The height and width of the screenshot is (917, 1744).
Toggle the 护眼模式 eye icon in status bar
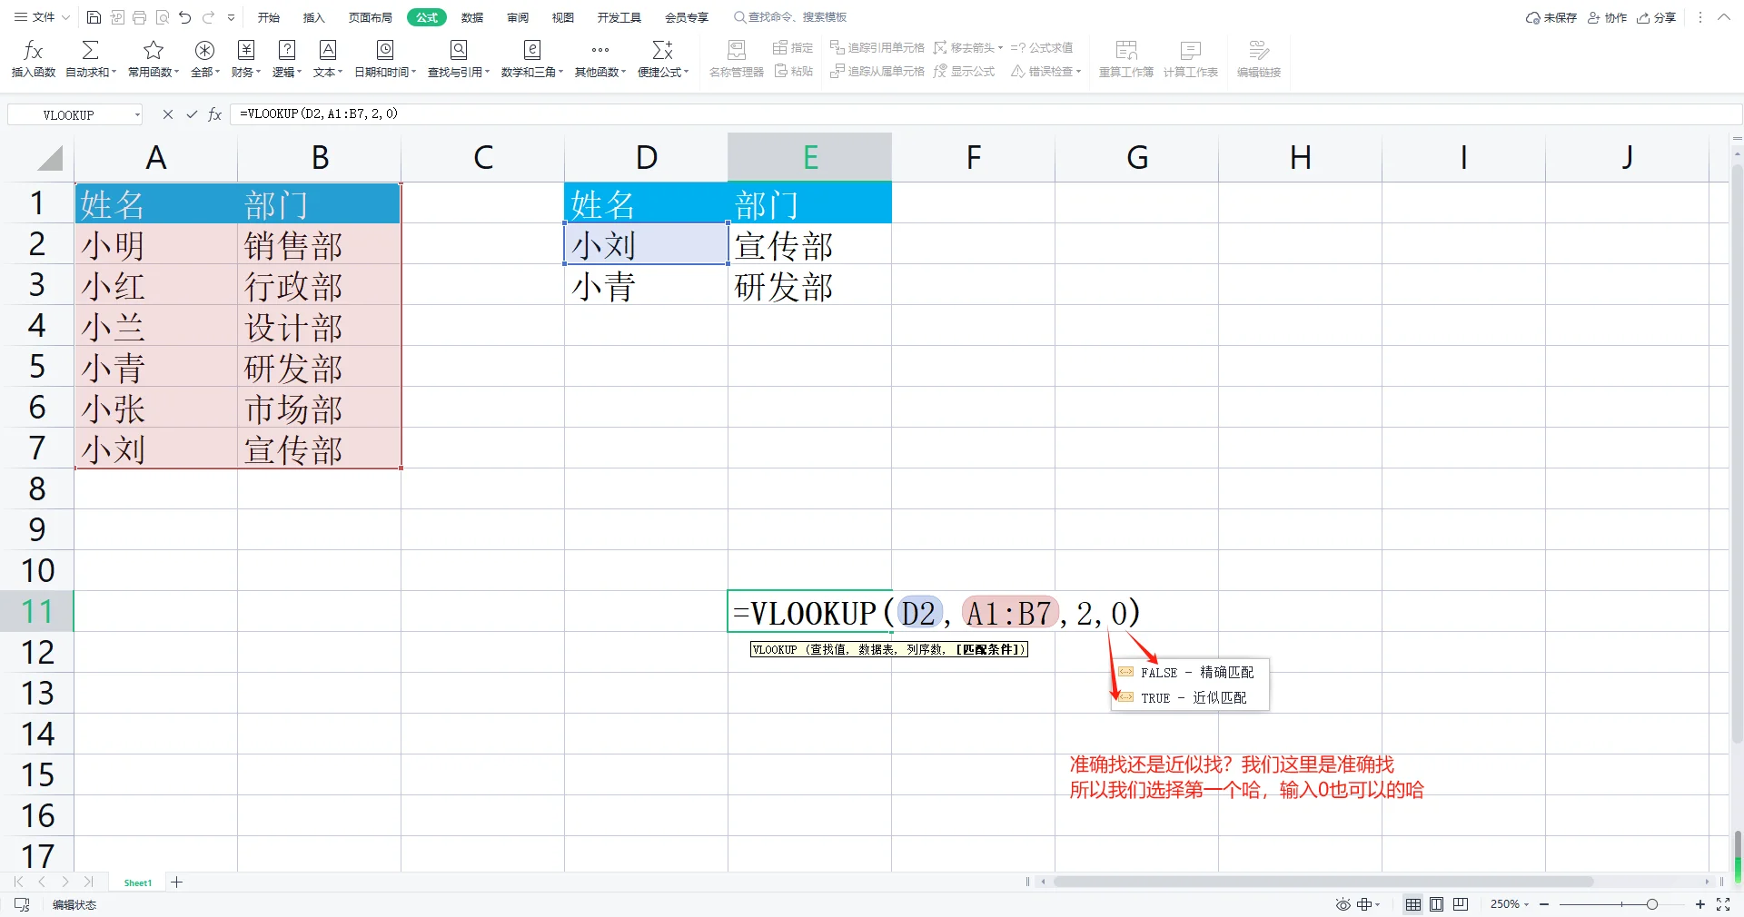(x=1342, y=905)
